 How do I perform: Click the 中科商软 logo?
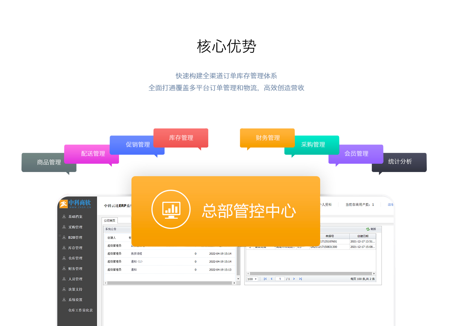coord(75,204)
